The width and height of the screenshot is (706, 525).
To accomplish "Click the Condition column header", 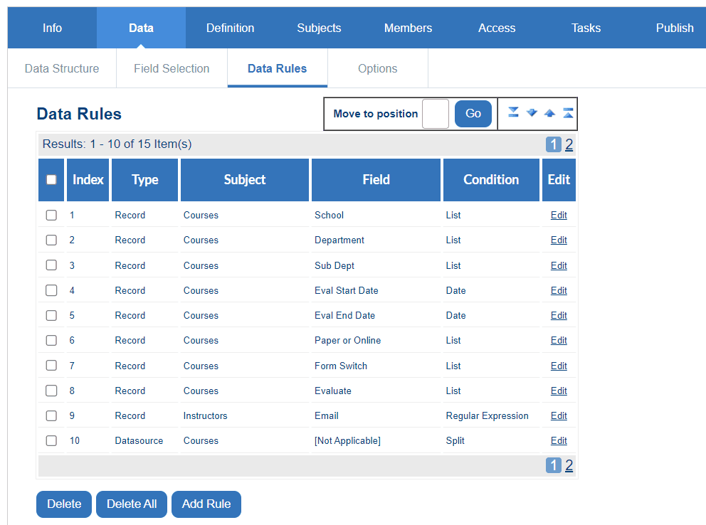I will tap(491, 179).
